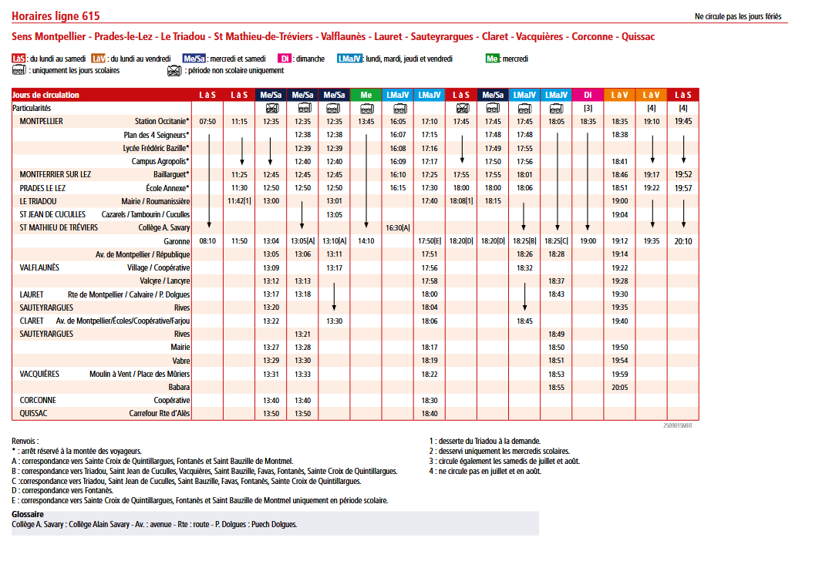Screen dimensions: 839x568
Task: Click the school bus icon above the 18:05 departure
Action: click(556, 108)
